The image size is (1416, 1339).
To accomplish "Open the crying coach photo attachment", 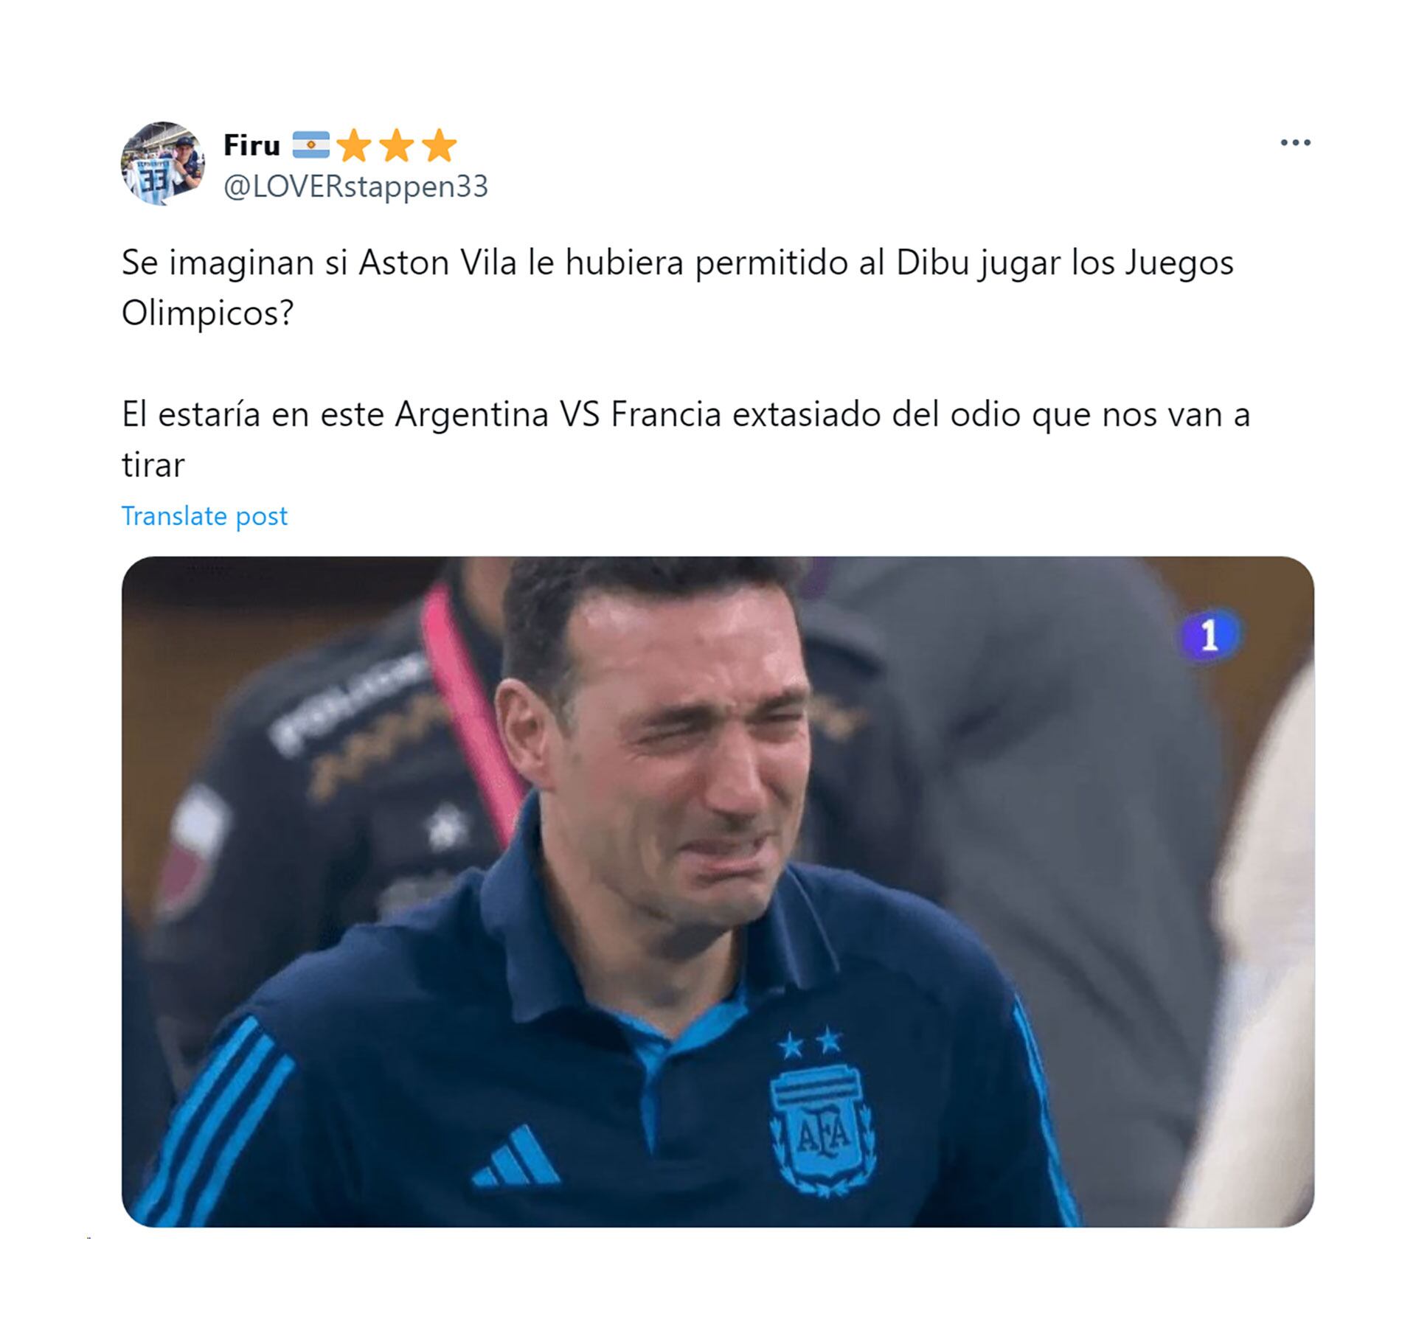I will [718, 891].
